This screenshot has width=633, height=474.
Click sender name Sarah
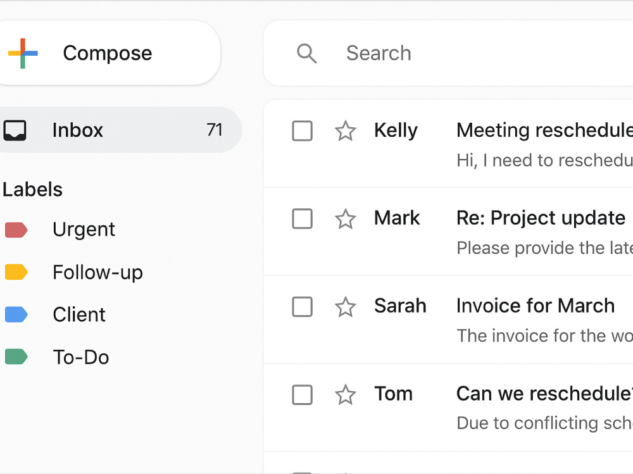pos(401,306)
